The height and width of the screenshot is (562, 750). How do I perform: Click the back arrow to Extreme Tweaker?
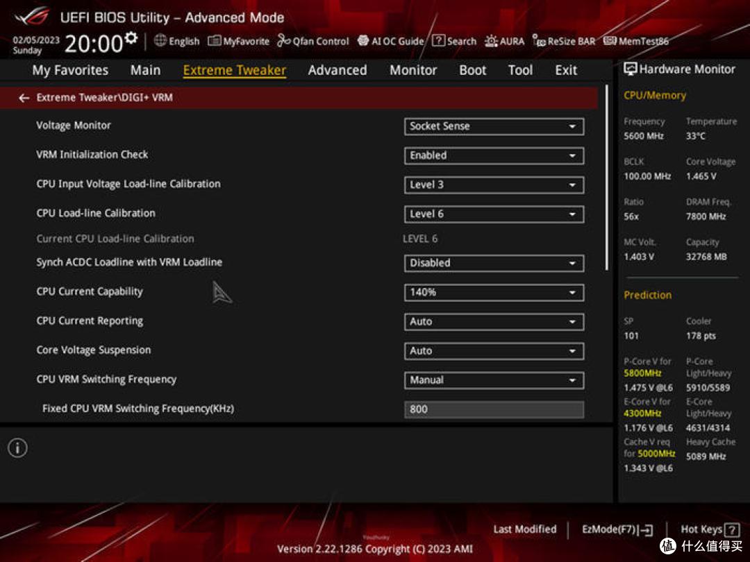[24, 98]
